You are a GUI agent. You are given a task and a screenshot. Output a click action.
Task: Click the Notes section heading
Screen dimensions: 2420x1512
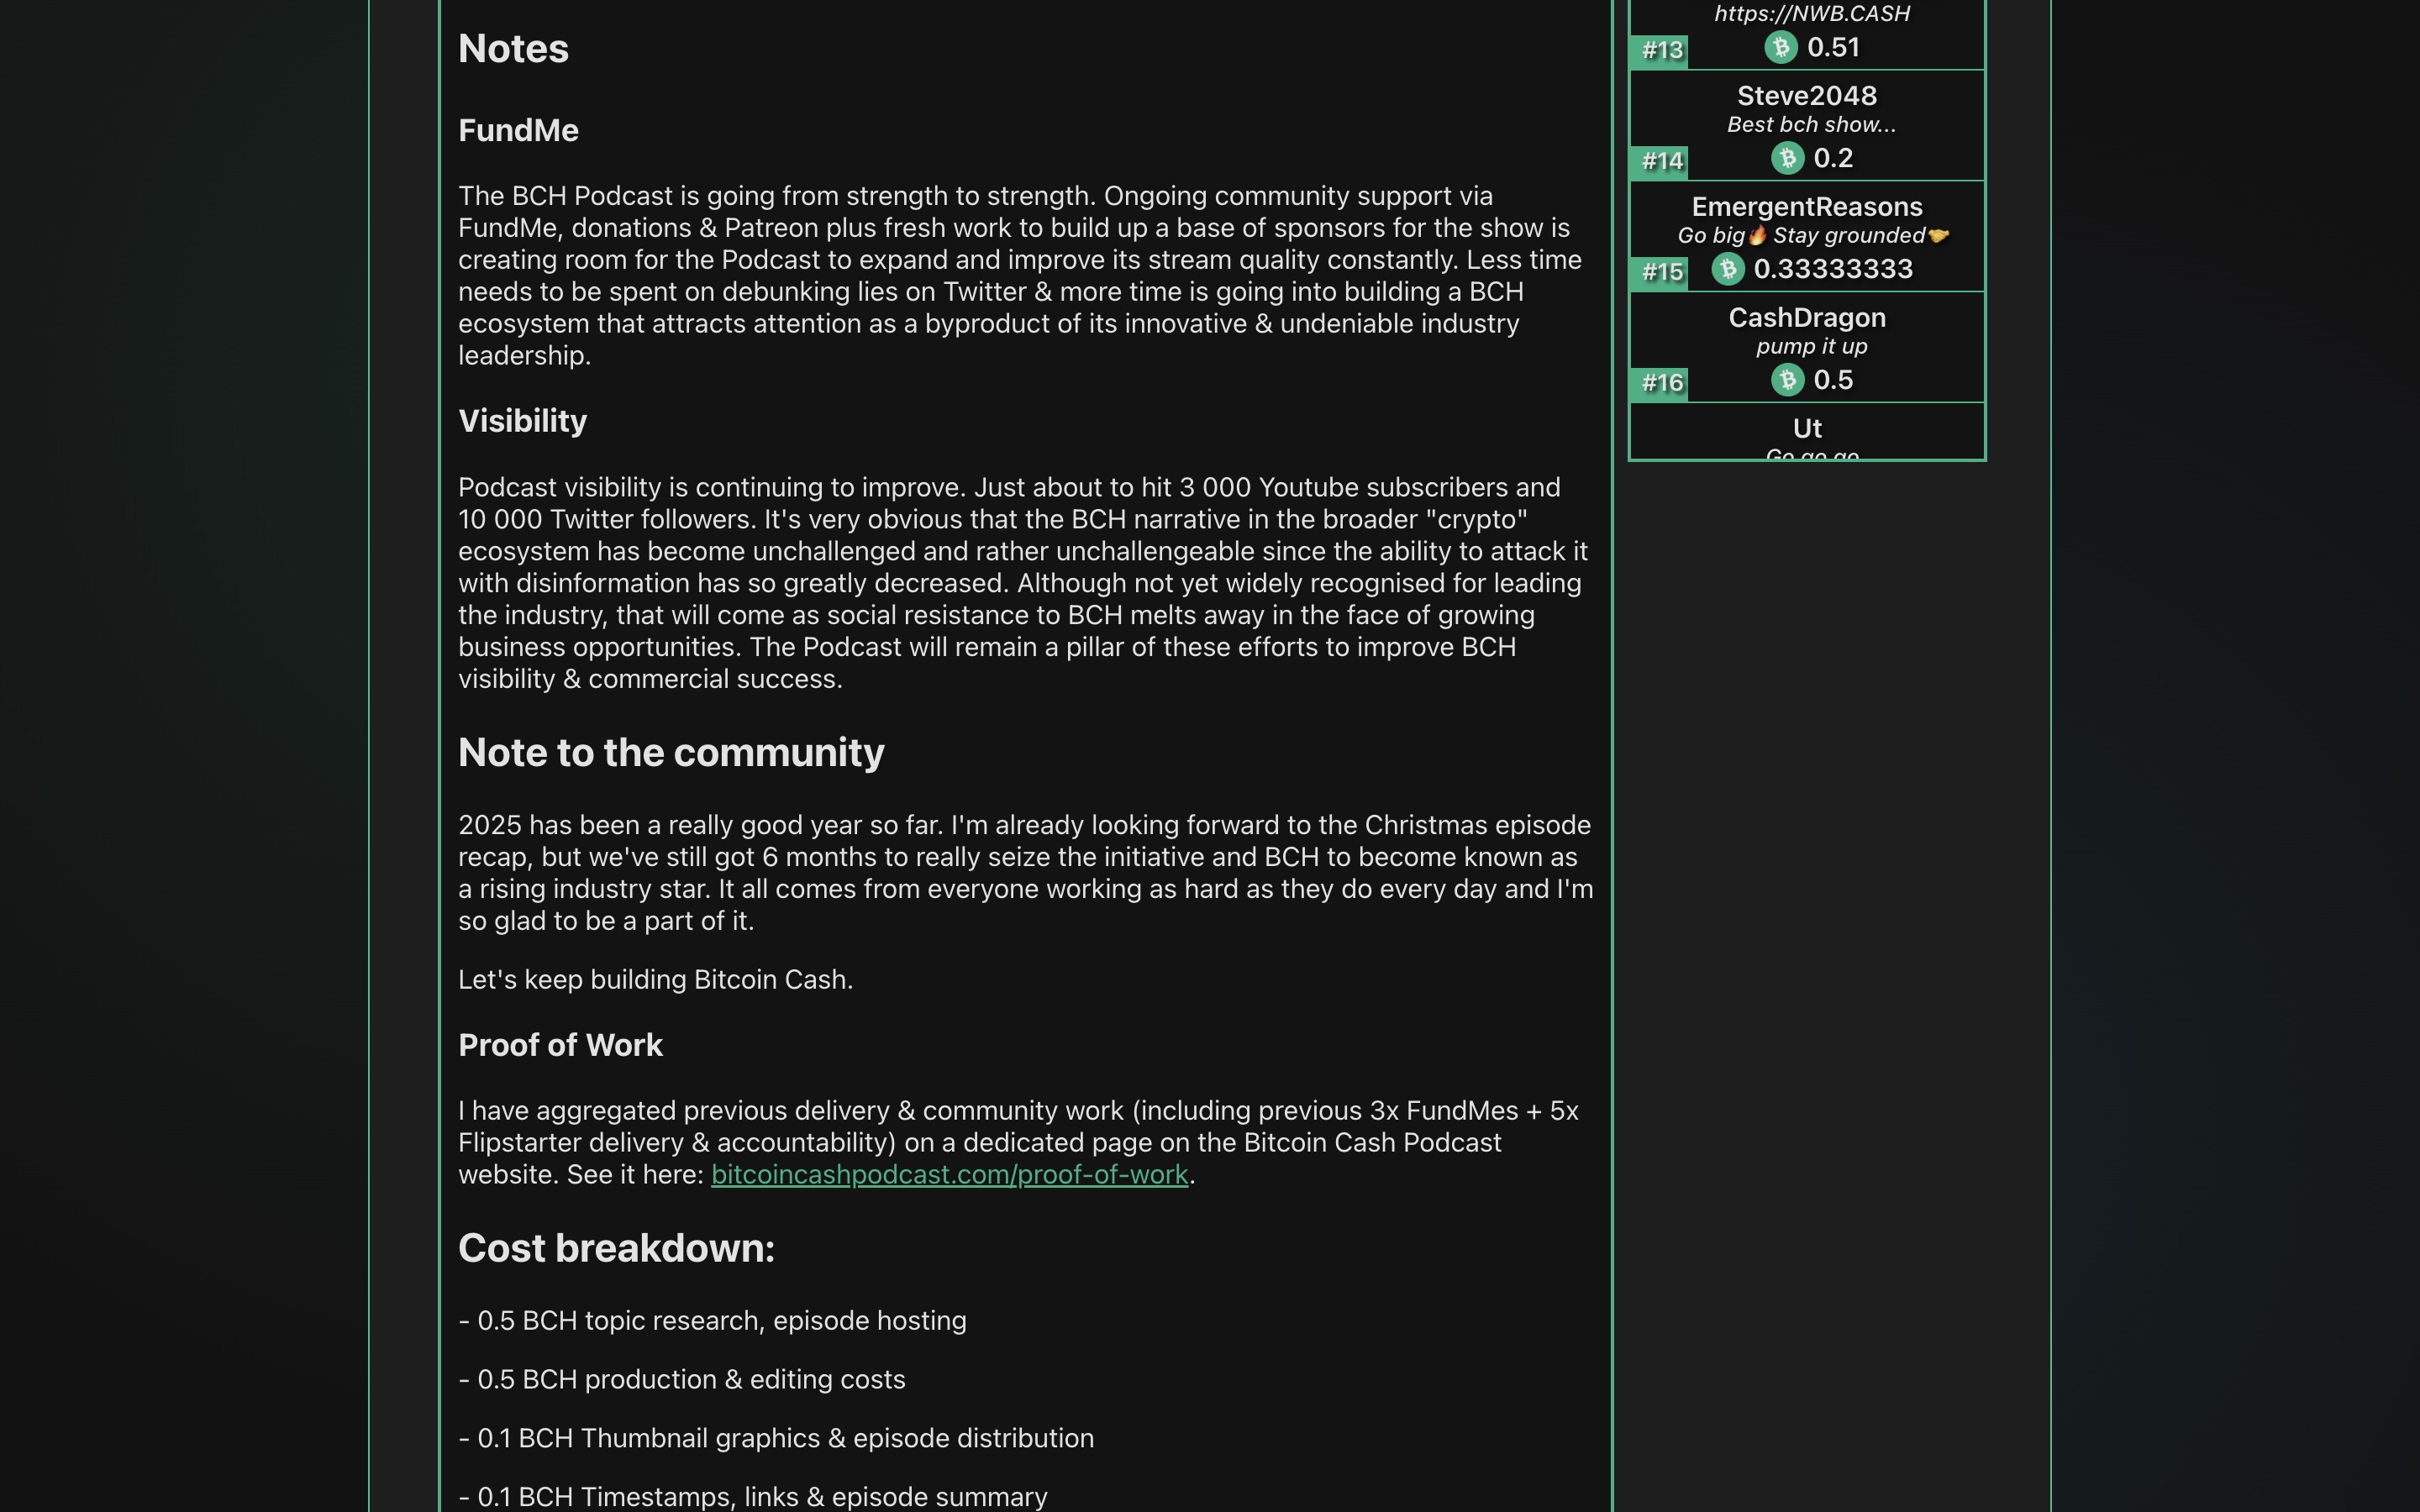pos(513,48)
